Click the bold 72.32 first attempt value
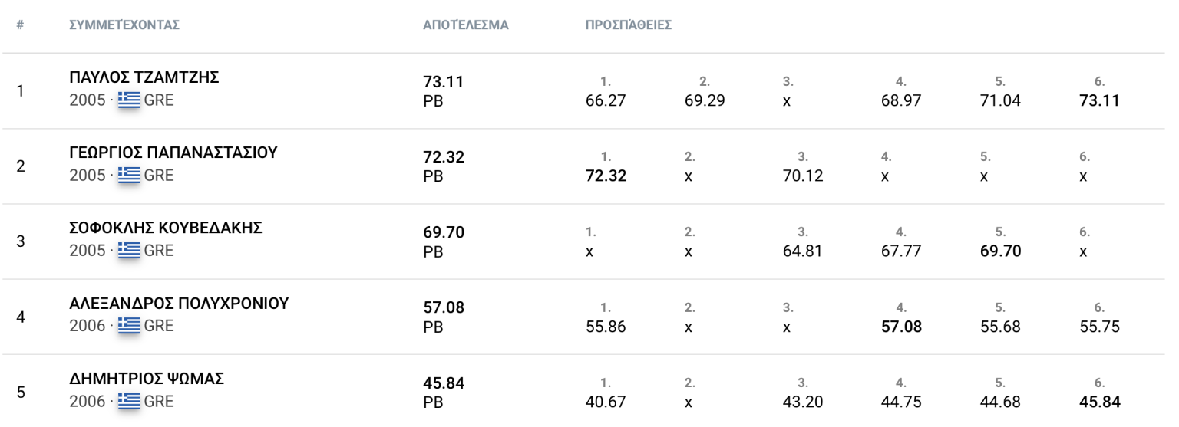Screen dimensions: 1179x427 pos(606,176)
